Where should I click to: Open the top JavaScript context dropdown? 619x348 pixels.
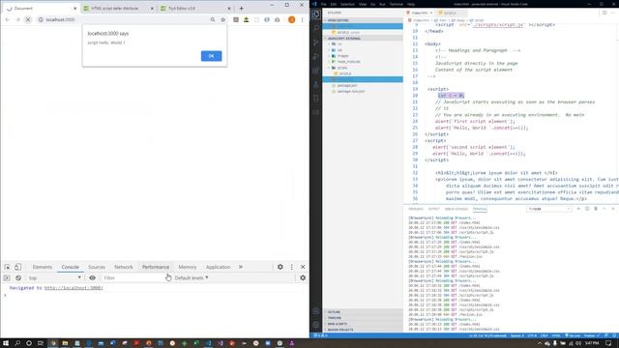(x=54, y=278)
